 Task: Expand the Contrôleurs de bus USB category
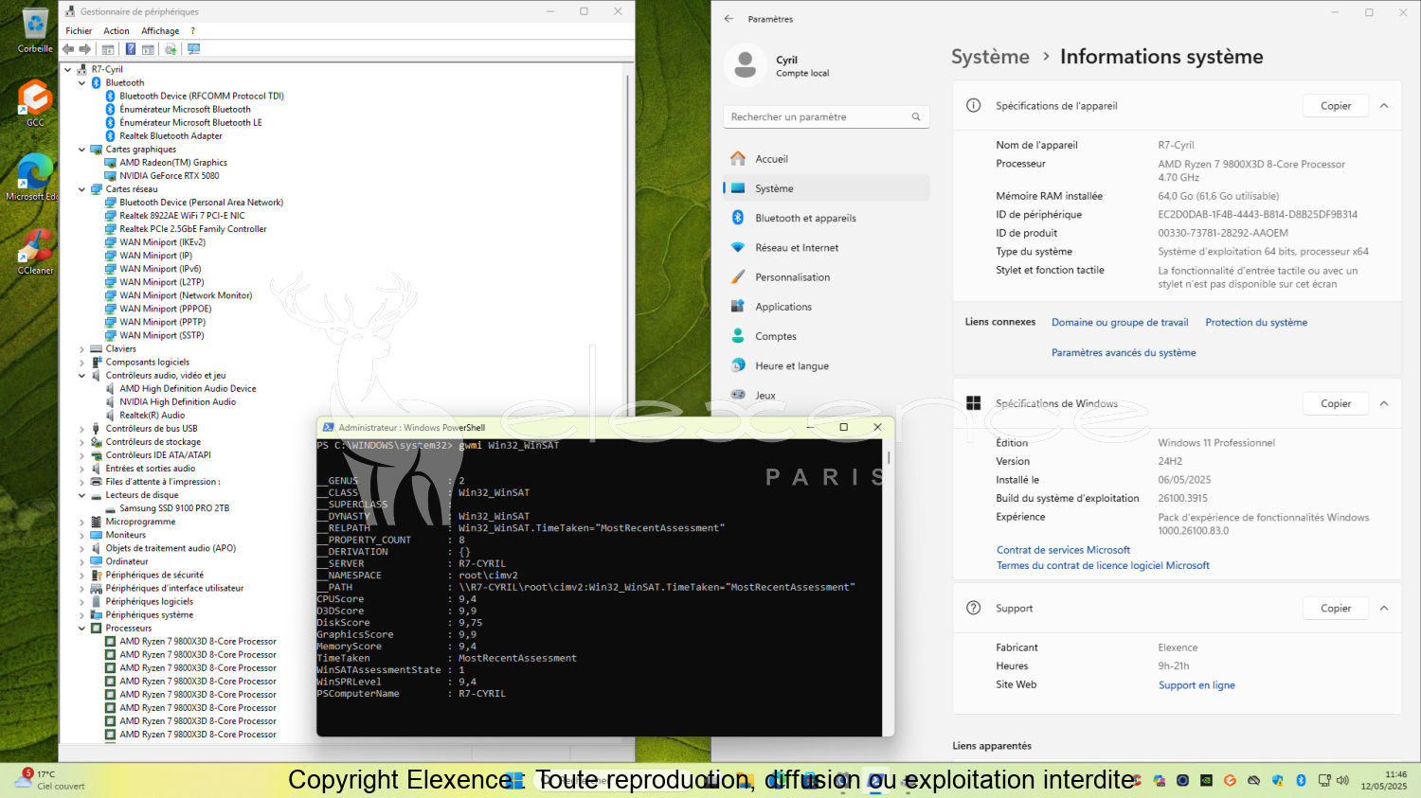click(81, 429)
